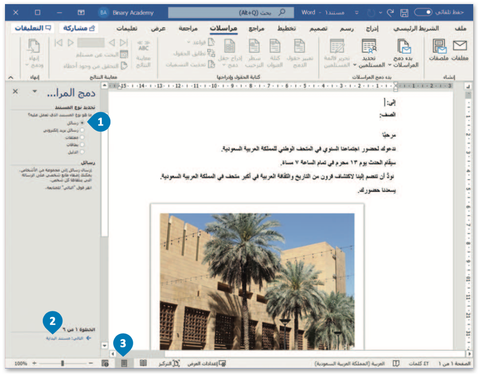Go to first record arrow

(x=58, y=43)
